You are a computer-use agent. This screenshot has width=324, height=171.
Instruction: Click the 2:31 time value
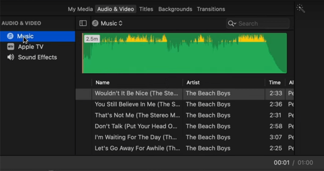click(x=275, y=115)
